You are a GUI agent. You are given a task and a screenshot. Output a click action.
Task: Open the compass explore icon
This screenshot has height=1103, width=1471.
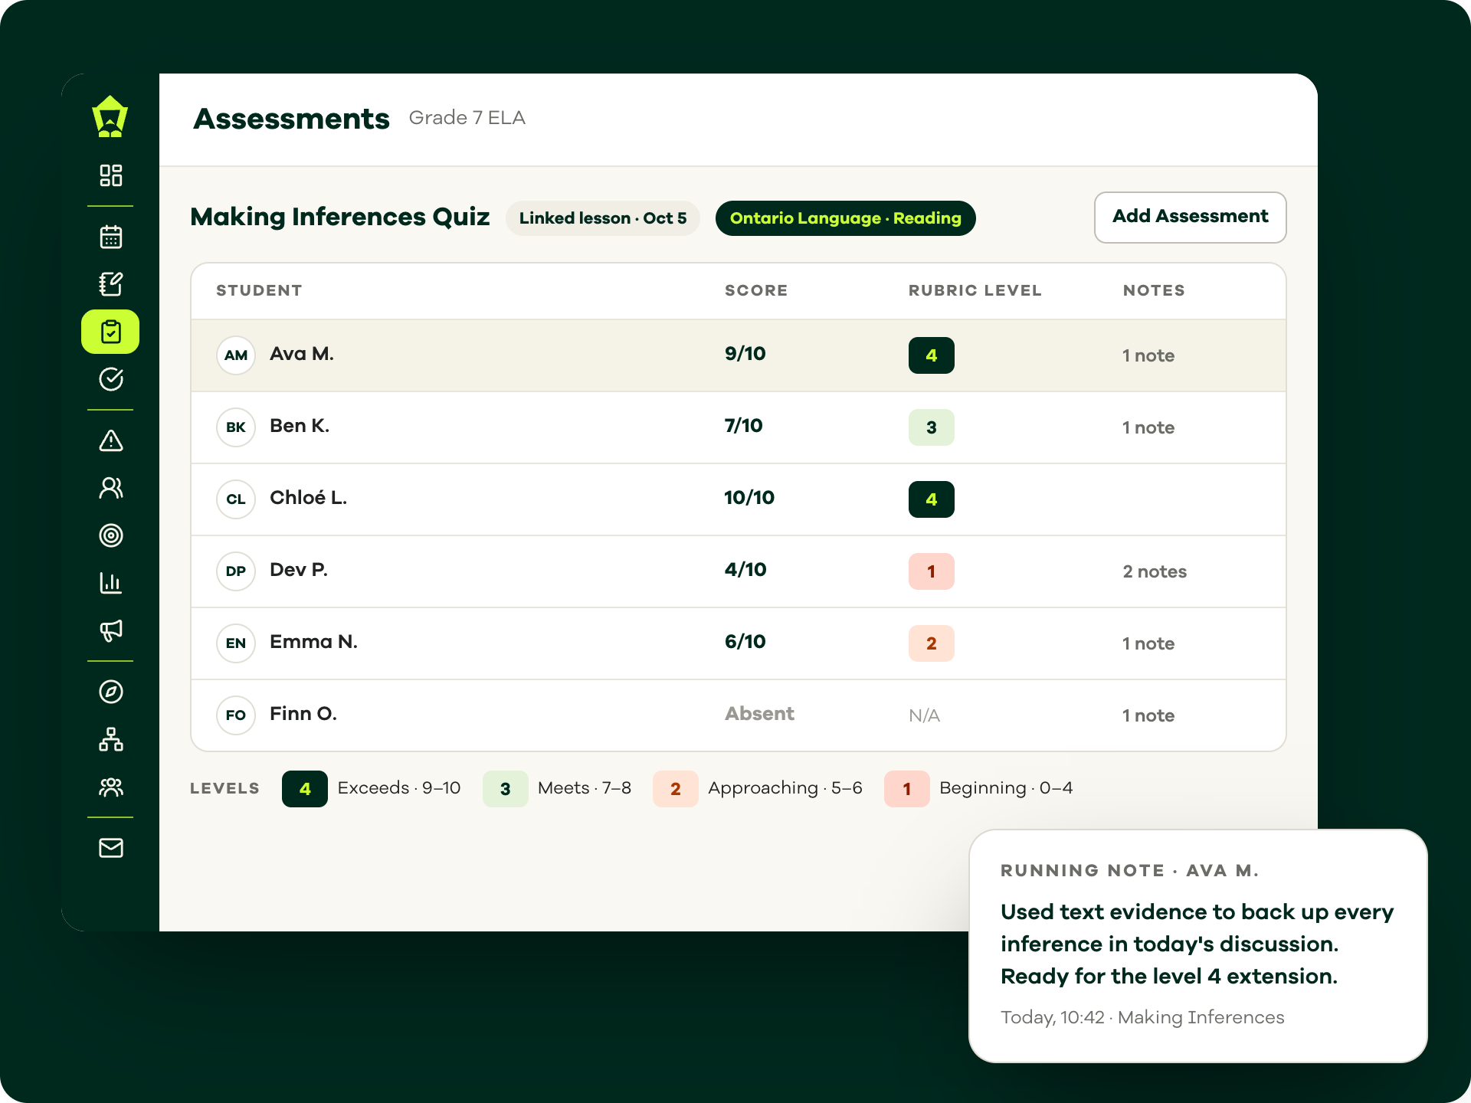(x=110, y=692)
